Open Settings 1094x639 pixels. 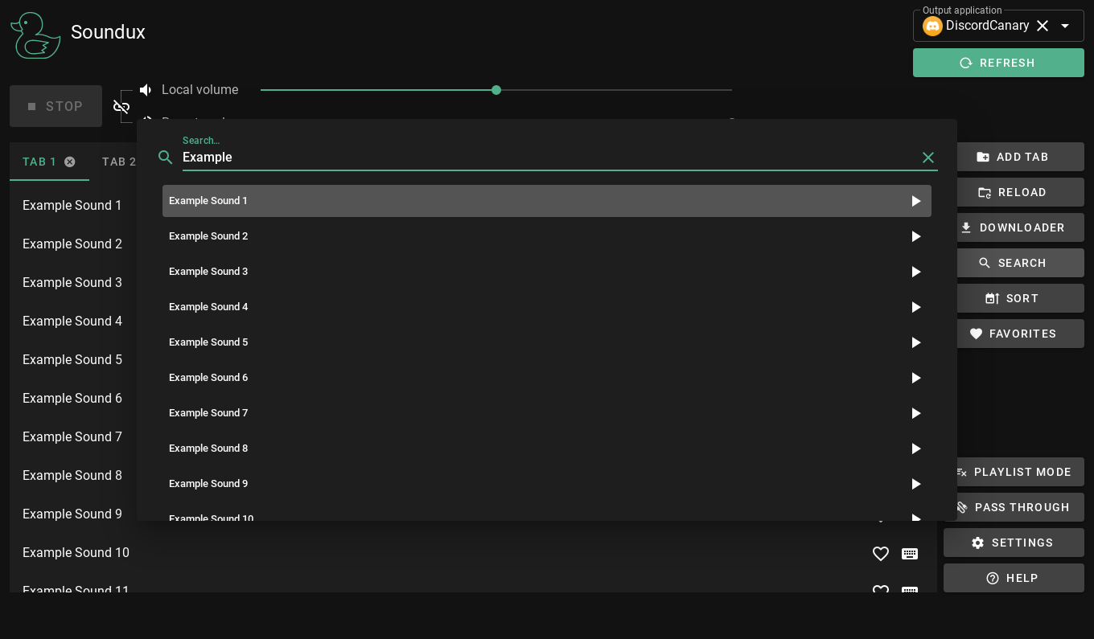1014,543
